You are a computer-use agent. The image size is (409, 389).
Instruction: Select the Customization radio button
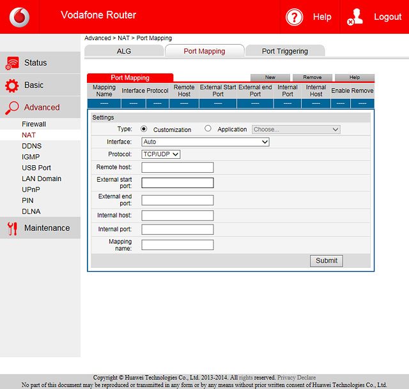[144, 129]
